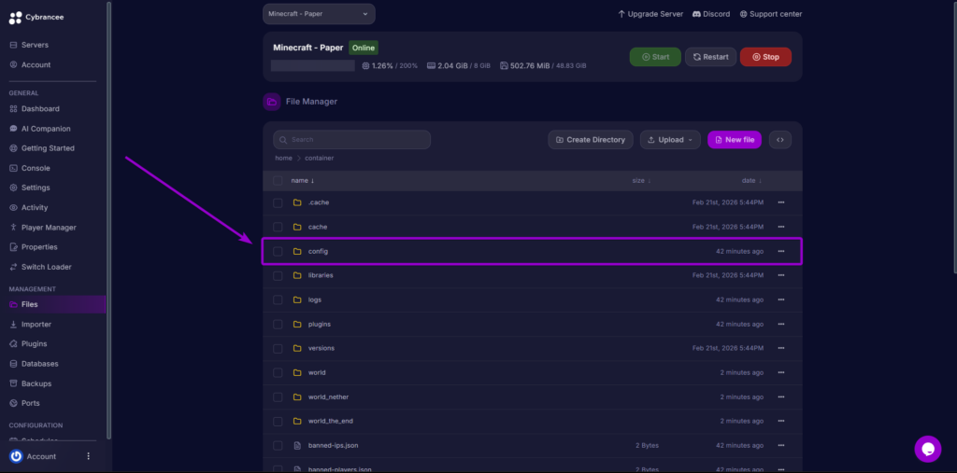
Task: Click the Cybrancee logo icon
Action: point(15,18)
